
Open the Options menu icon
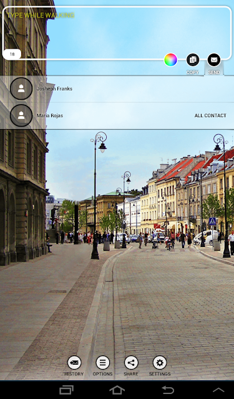pyautogui.click(x=102, y=363)
